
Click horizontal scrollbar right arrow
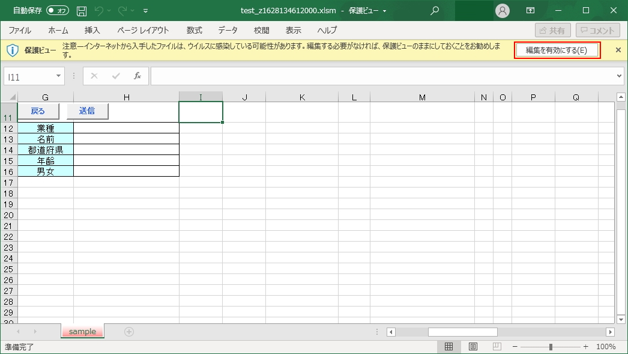610,332
